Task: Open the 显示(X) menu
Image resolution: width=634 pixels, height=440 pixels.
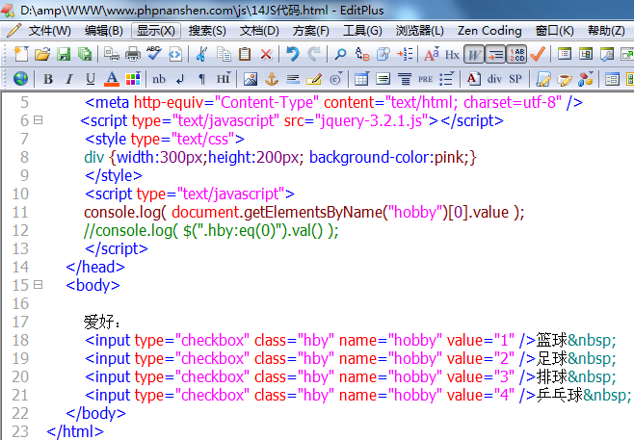Action: [156, 31]
